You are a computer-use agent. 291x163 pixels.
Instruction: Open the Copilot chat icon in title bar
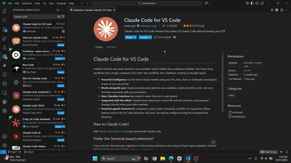point(206,3)
